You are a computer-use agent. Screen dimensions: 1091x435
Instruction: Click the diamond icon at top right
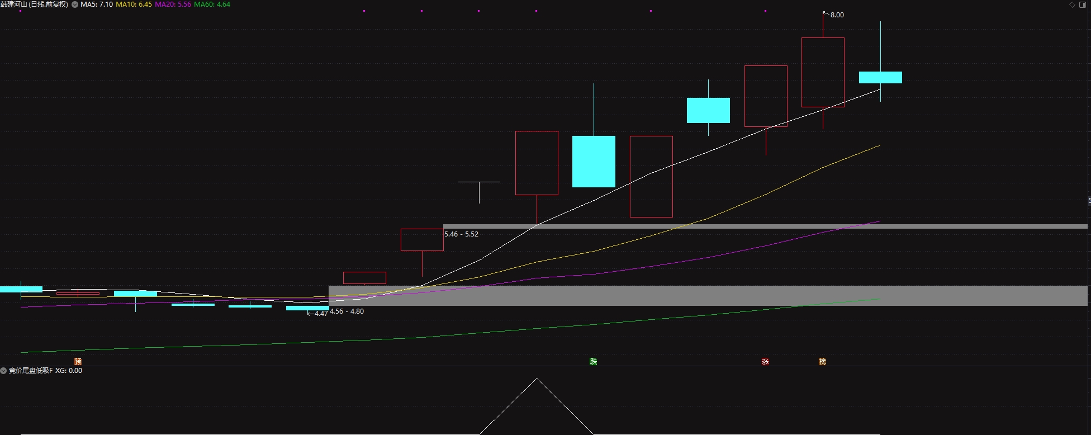click(x=1072, y=4)
